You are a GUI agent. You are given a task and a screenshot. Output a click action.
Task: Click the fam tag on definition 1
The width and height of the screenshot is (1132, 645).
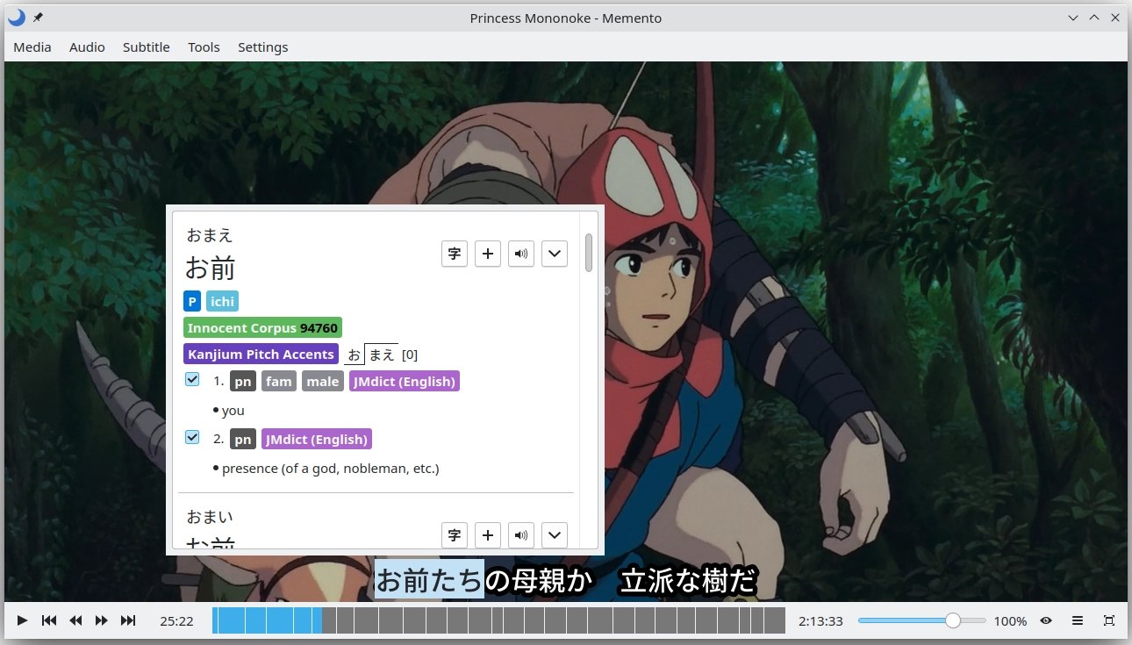(279, 382)
